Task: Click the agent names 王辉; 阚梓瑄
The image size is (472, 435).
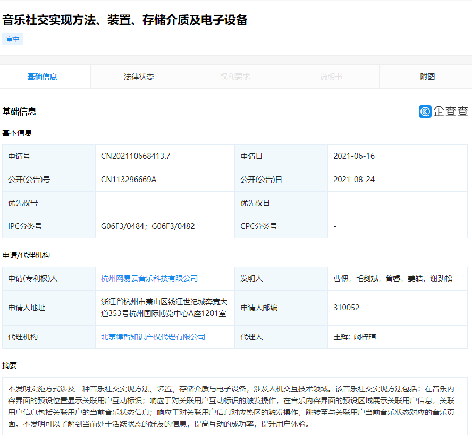Action: point(355,337)
